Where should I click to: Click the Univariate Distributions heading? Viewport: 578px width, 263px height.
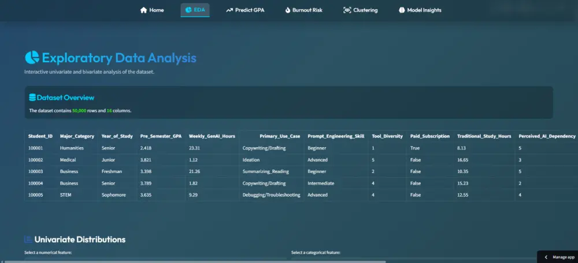(80, 239)
